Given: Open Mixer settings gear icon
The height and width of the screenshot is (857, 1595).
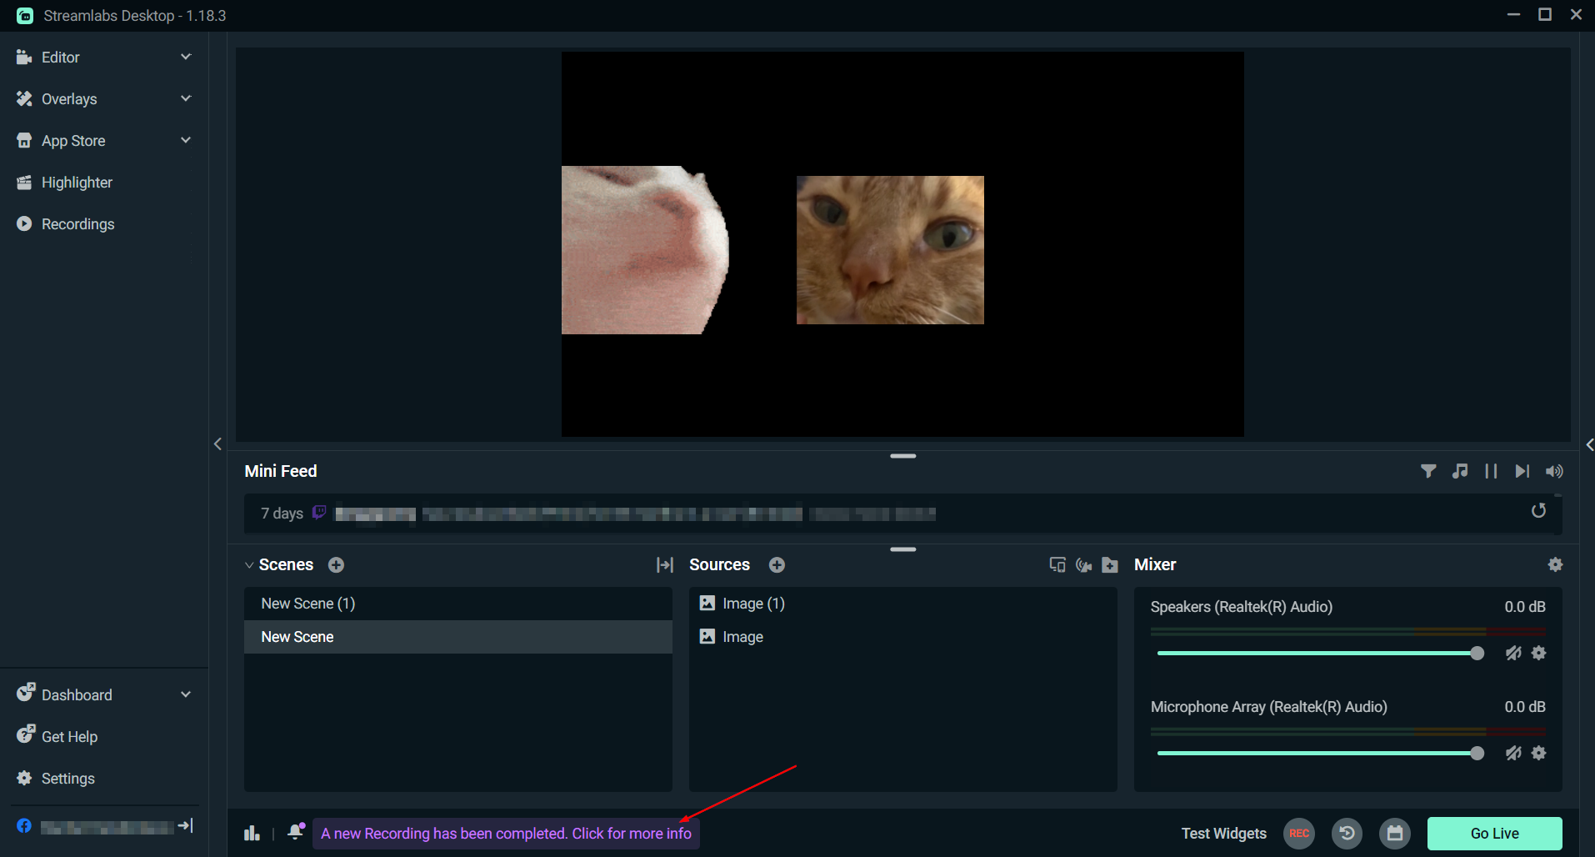Looking at the screenshot, I should coord(1554,565).
